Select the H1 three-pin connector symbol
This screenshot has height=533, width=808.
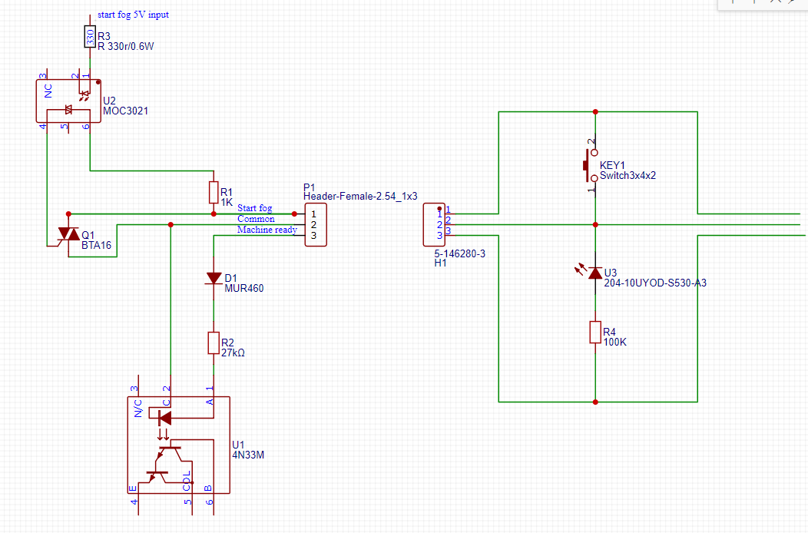click(434, 225)
